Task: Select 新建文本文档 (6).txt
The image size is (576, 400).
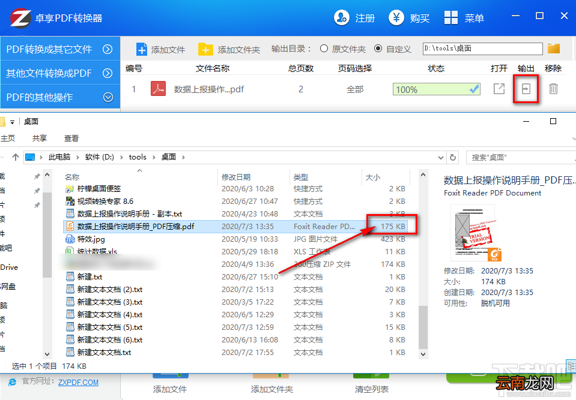Action: point(105,340)
